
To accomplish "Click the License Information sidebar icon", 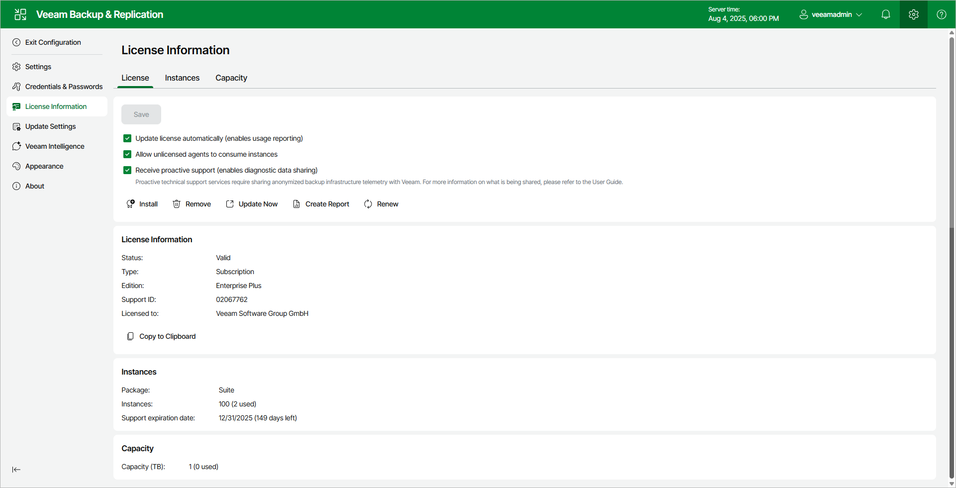I will [x=16, y=106].
